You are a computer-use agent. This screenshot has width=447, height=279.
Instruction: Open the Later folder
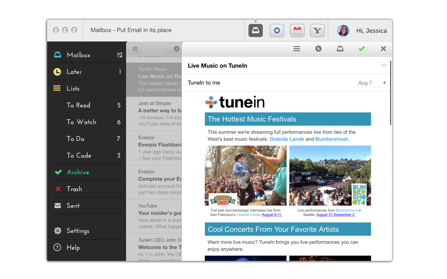click(88, 72)
